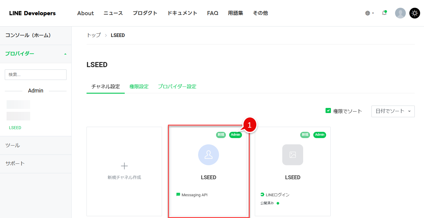Click the green Messaging API speech bubble icon
The image size is (424, 218).
coord(178,195)
